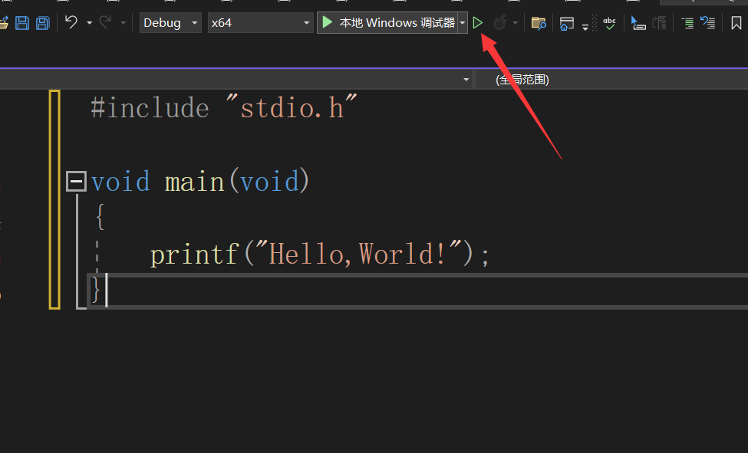Click the "Hello,World!" string literal
Screen dimensions: 748x453
tap(359, 254)
